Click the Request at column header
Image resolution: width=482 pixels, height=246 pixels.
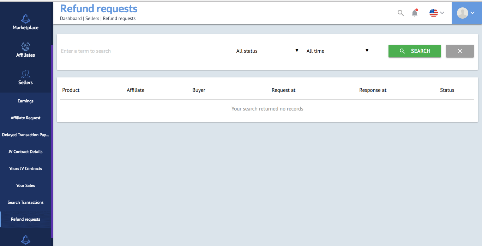point(283,90)
